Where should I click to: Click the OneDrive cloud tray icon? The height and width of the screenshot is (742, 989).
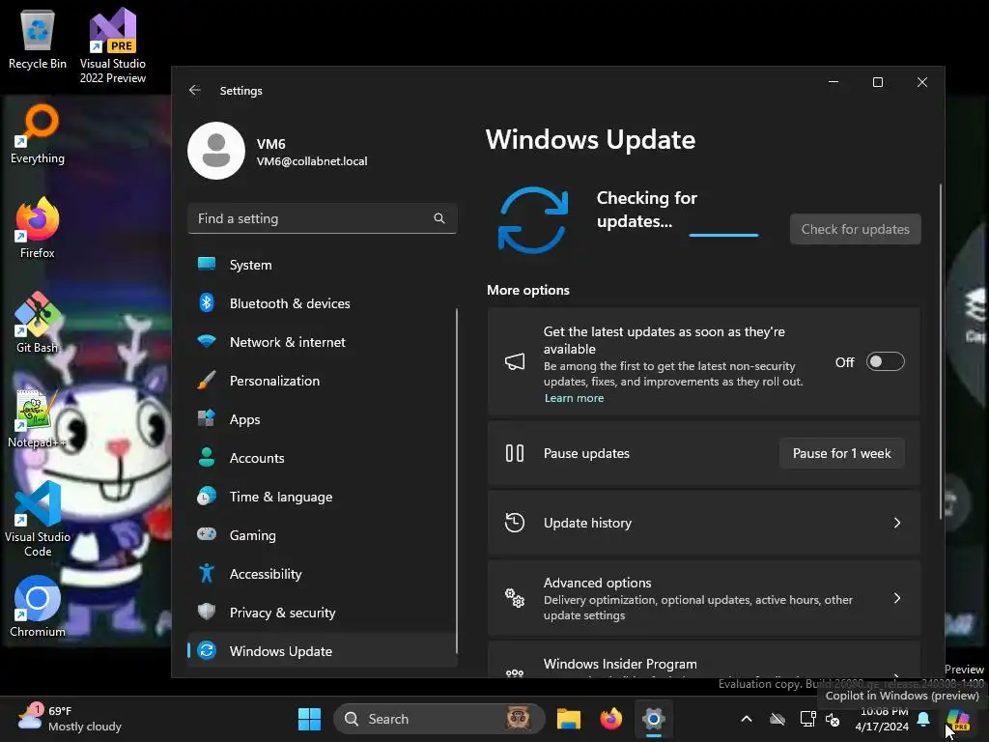(x=777, y=719)
